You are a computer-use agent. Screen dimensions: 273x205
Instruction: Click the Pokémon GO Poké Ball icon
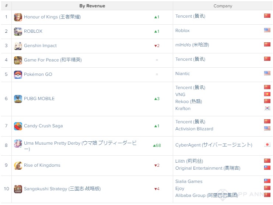point(18,75)
